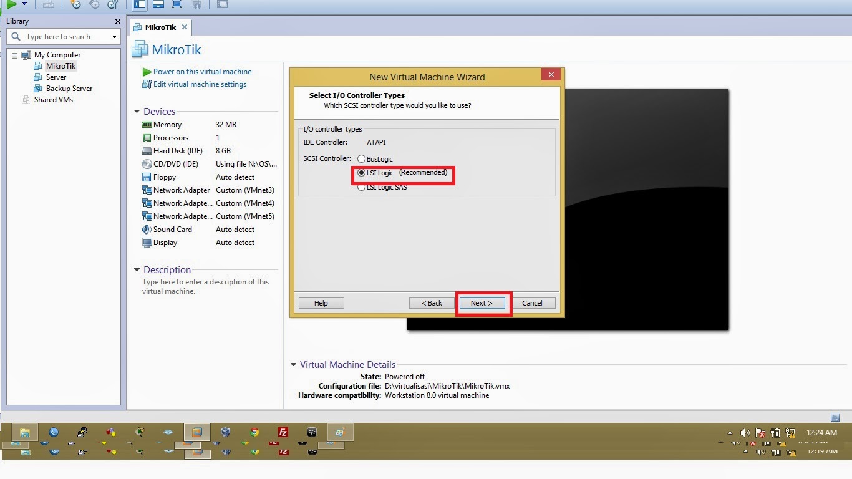Click the console view toolbar icon at far right
Screen dimensions: 852x479
pyautogui.click(x=222, y=4)
